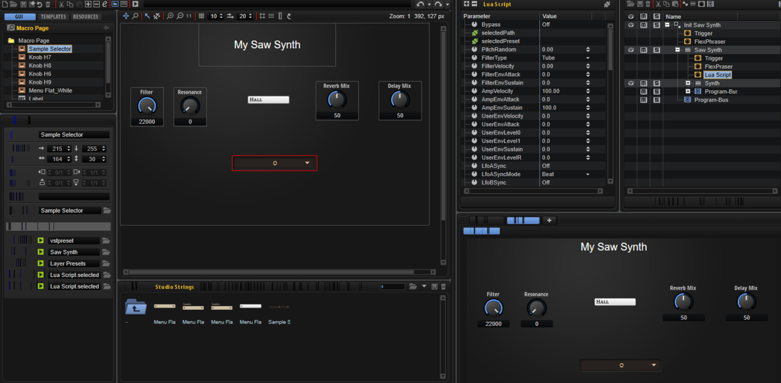Browse with the folder icon beside the Saw Synth field
781x383 pixels.
pyautogui.click(x=106, y=252)
